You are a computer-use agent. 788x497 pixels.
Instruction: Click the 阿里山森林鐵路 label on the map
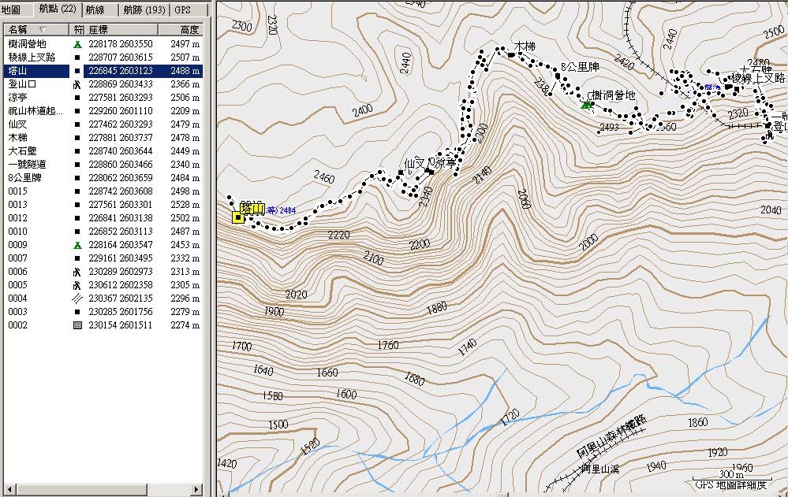pyautogui.click(x=611, y=437)
